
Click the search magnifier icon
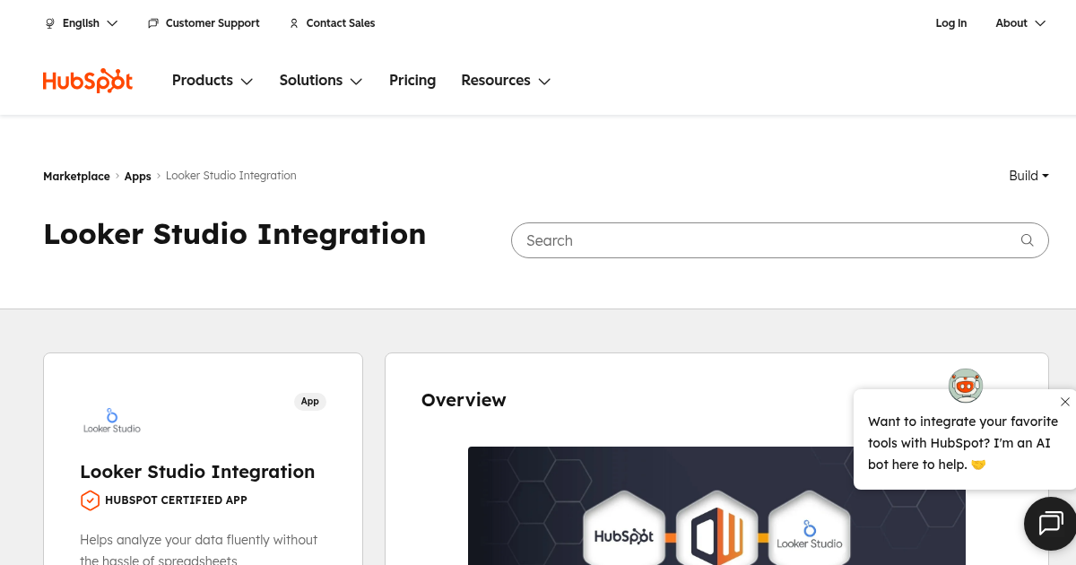coord(1028,240)
